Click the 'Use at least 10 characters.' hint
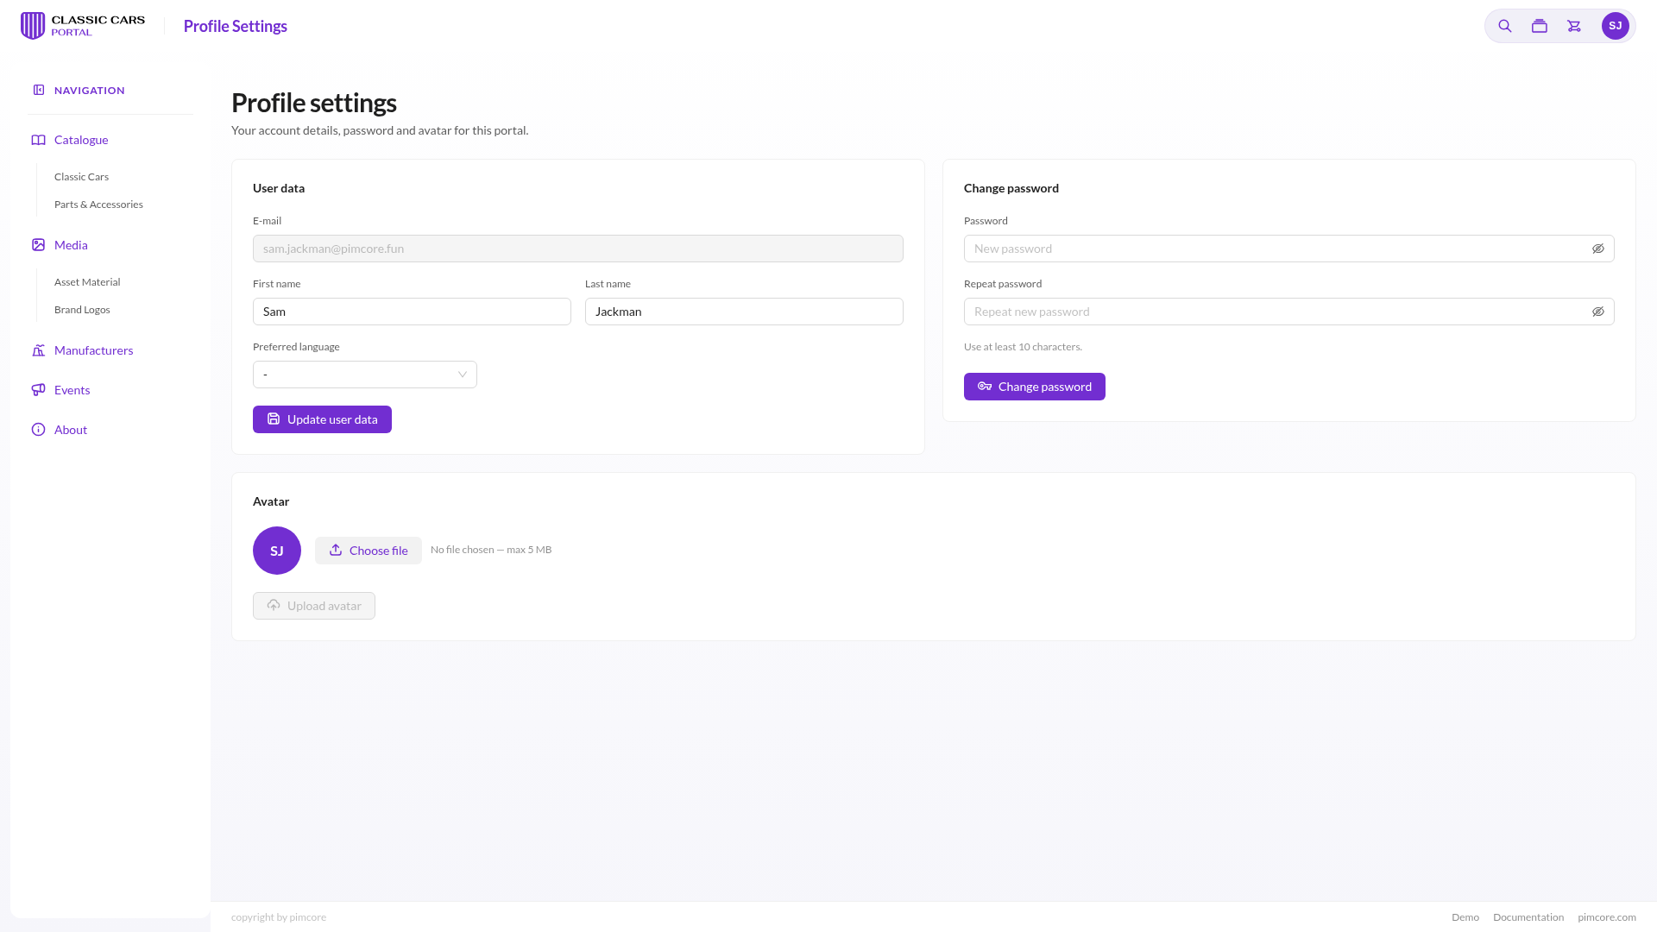The image size is (1657, 932). pyautogui.click(x=1023, y=347)
